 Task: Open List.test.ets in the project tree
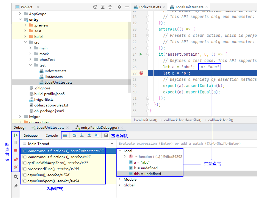53,77
